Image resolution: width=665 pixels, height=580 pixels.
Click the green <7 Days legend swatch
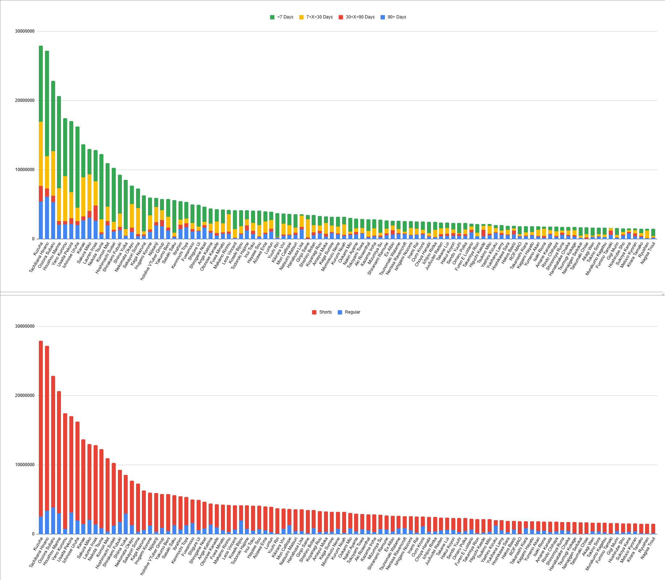(x=272, y=17)
